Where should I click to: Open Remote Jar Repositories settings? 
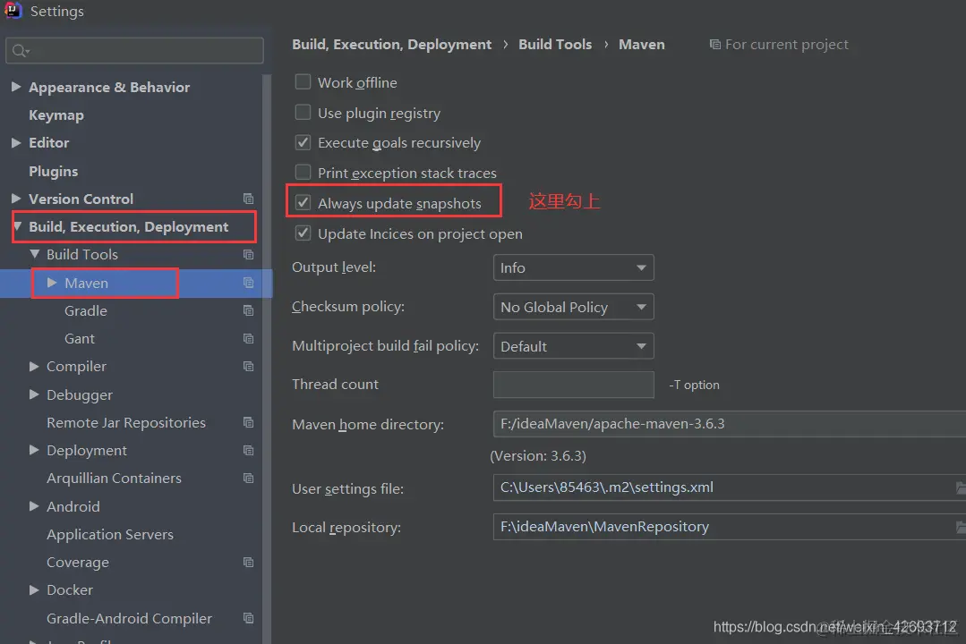pyautogui.click(x=126, y=422)
